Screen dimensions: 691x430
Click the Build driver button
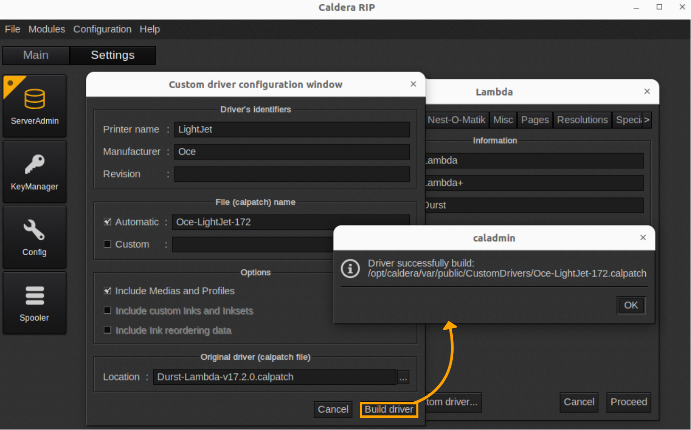pyautogui.click(x=389, y=409)
